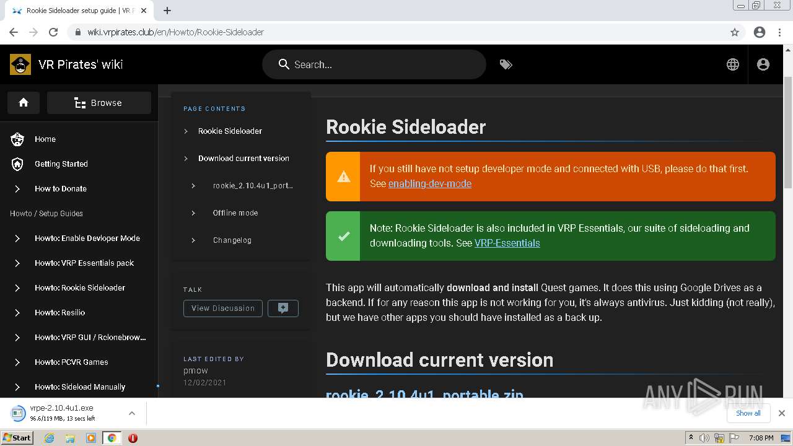The height and width of the screenshot is (446, 793).
Task: Open the red antivirus taskbar icon
Action: (x=133, y=438)
